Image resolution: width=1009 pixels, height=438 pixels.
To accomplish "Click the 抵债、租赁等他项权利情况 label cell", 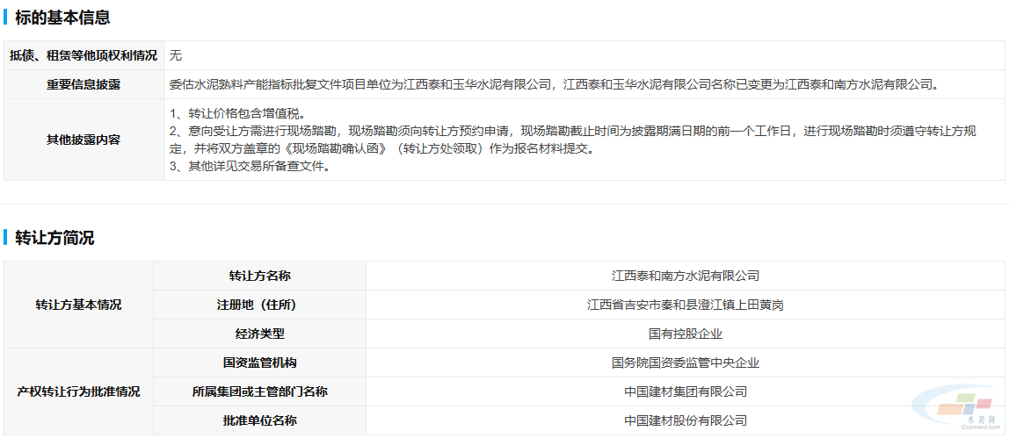I will 83,55.
